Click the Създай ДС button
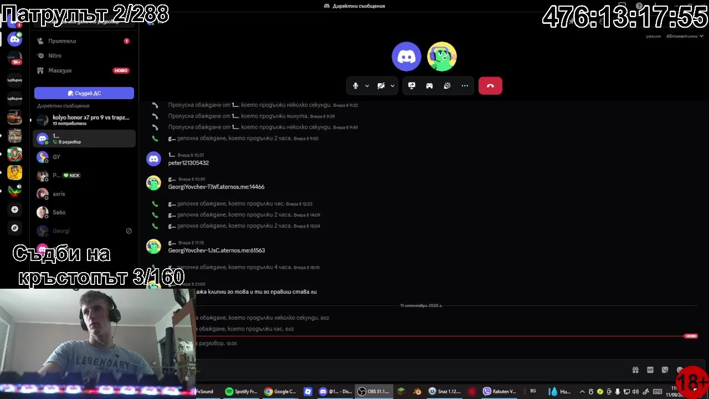 (84, 93)
